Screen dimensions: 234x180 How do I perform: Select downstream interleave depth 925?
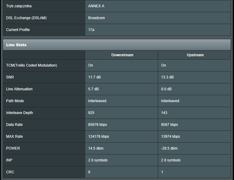[91, 113]
